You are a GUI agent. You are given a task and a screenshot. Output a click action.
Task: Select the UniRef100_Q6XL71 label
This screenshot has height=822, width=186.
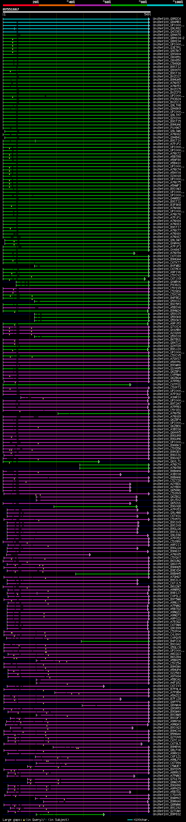(x=167, y=461)
